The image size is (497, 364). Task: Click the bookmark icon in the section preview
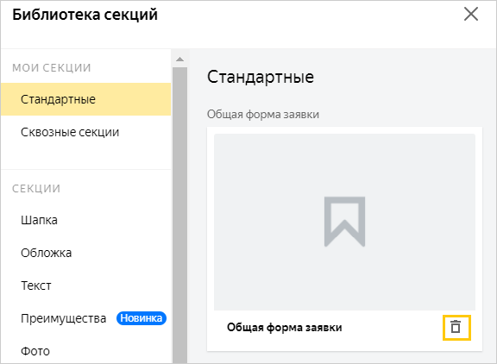[344, 222]
